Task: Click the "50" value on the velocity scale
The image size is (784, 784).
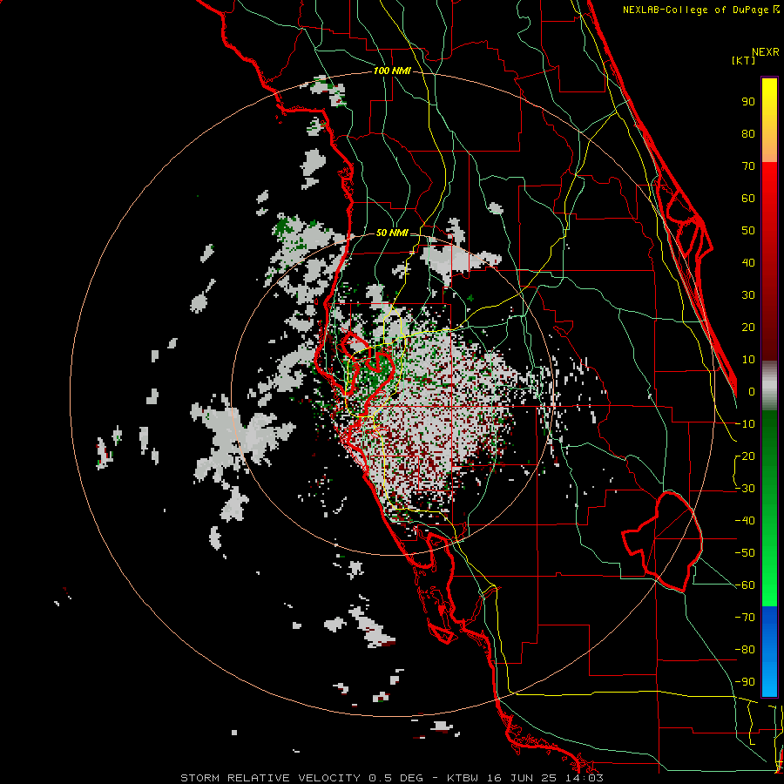Action: tap(748, 231)
